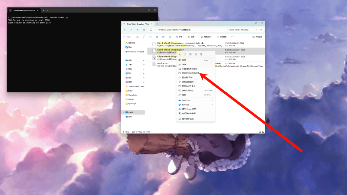
Task: Click the delete trash icon in the context menu
Action: click(x=201, y=54)
